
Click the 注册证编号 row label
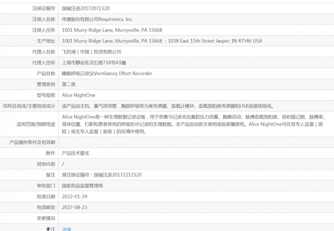click(x=44, y=8)
